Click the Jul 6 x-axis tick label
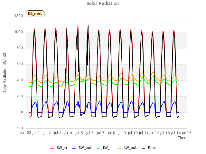 pyautogui.click(x=90, y=133)
